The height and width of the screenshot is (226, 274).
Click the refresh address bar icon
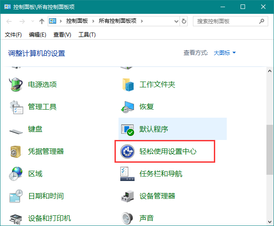pyautogui.click(x=184, y=21)
